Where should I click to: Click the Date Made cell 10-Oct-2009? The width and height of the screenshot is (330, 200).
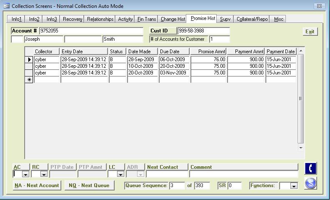pyautogui.click(x=142, y=66)
